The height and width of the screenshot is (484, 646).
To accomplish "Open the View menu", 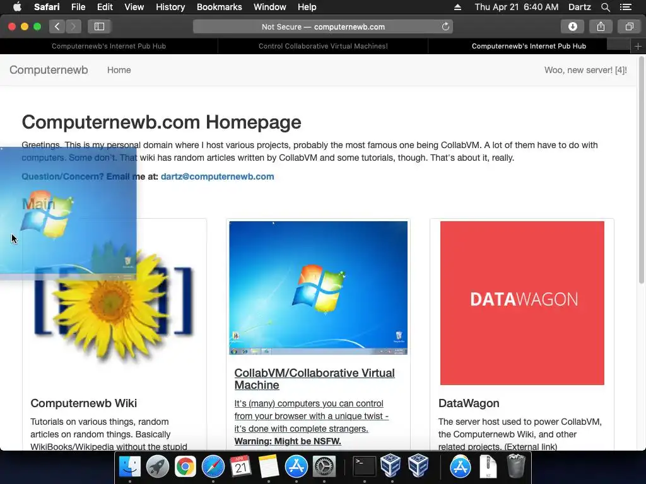I will (x=134, y=7).
